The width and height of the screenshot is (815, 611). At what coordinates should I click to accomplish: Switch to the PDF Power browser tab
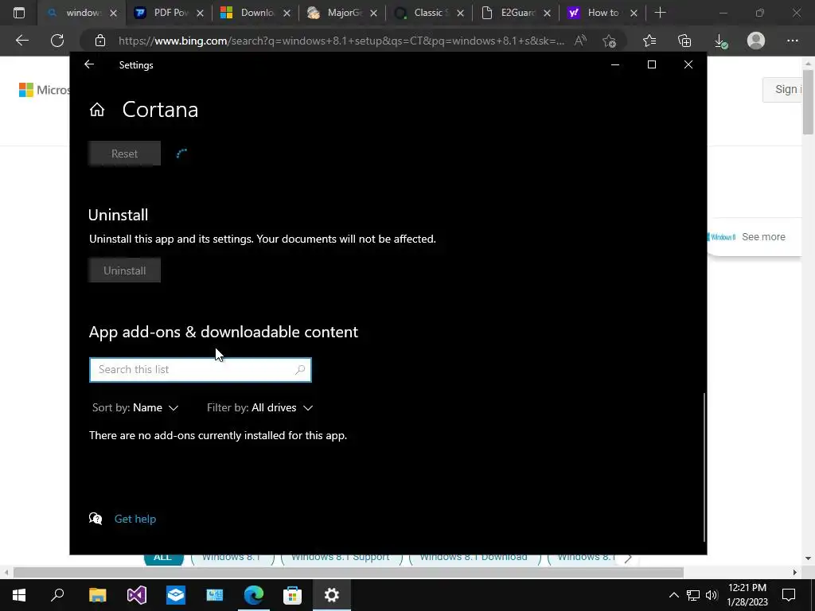[169, 13]
